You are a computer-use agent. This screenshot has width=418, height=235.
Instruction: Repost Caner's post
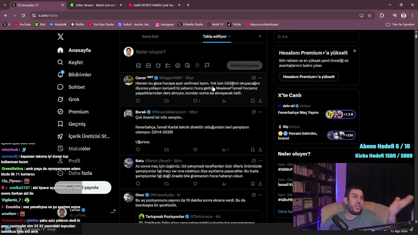[x=167, y=101]
